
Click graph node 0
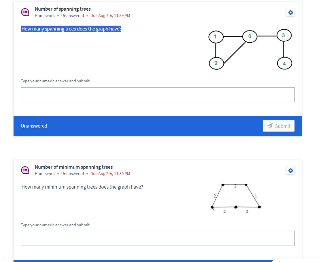pyautogui.click(x=250, y=36)
